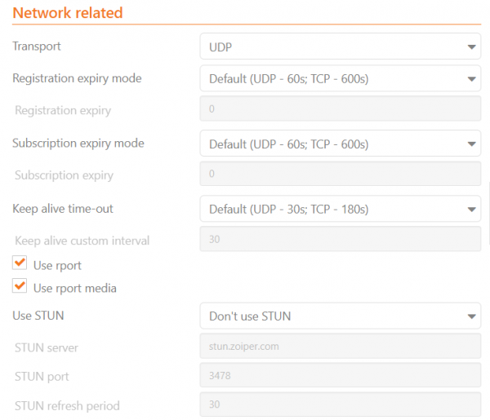Screen dimensions: 490x420
Task: Click the Registration expiry input field
Action: click(340, 108)
